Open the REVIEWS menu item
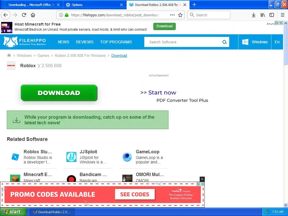The height and width of the screenshot is (216, 288). pyautogui.click(x=85, y=42)
